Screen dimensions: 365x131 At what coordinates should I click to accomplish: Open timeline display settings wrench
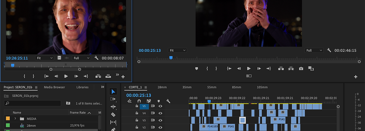click(x=168, y=101)
